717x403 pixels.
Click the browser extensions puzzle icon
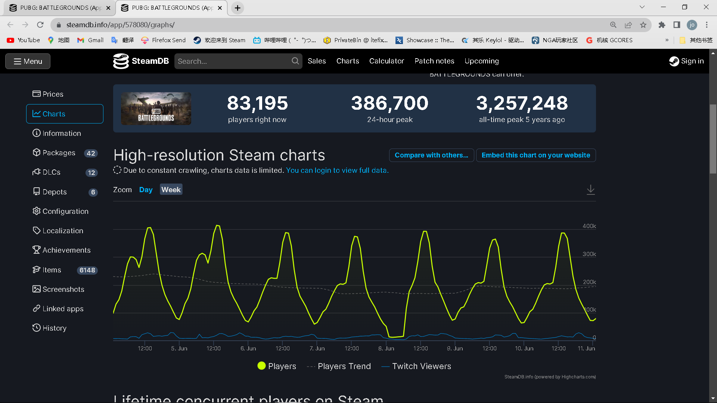click(x=662, y=25)
